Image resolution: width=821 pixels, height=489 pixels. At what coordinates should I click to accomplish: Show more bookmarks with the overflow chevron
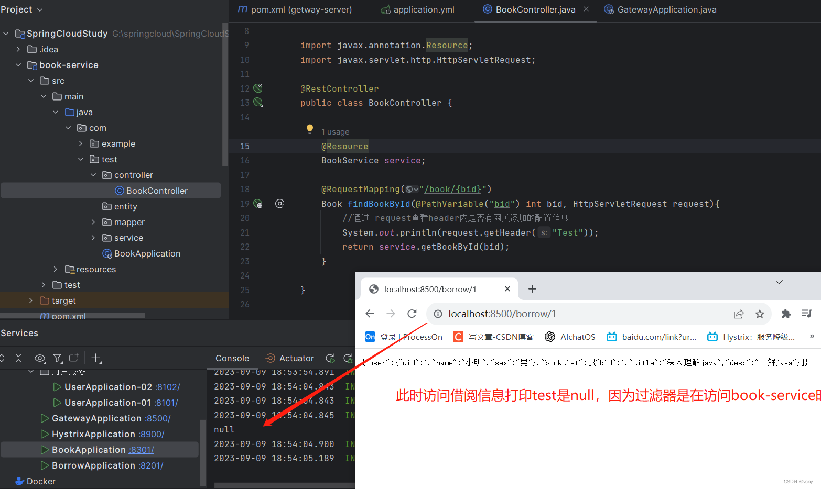click(812, 337)
